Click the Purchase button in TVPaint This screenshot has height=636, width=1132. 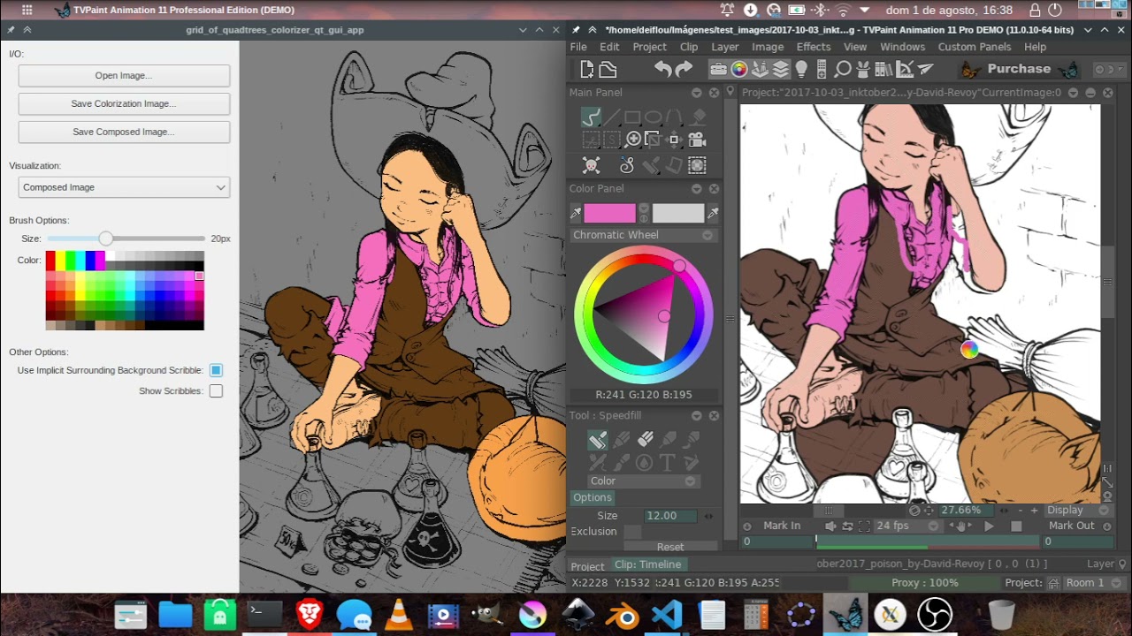(1019, 69)
